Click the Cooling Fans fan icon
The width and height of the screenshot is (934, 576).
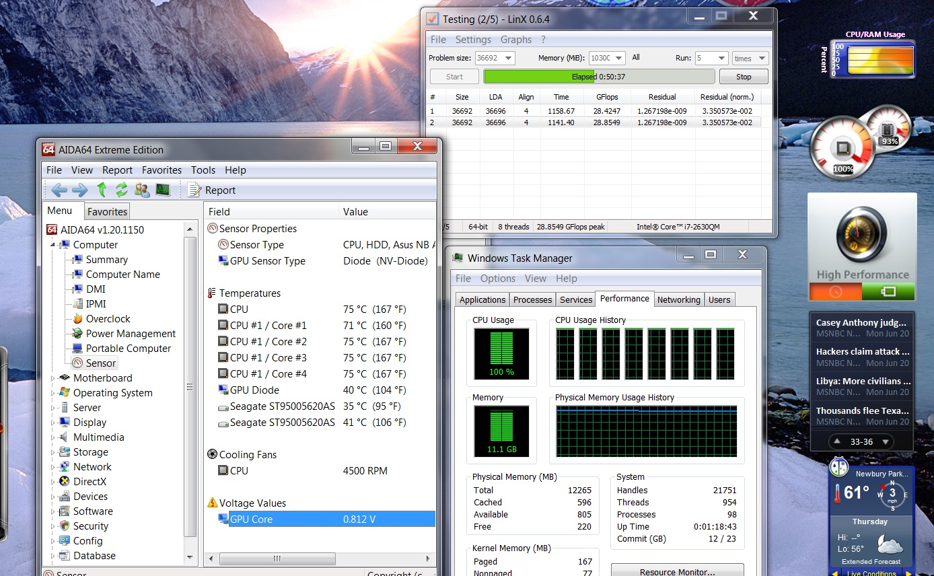[213, 455]
